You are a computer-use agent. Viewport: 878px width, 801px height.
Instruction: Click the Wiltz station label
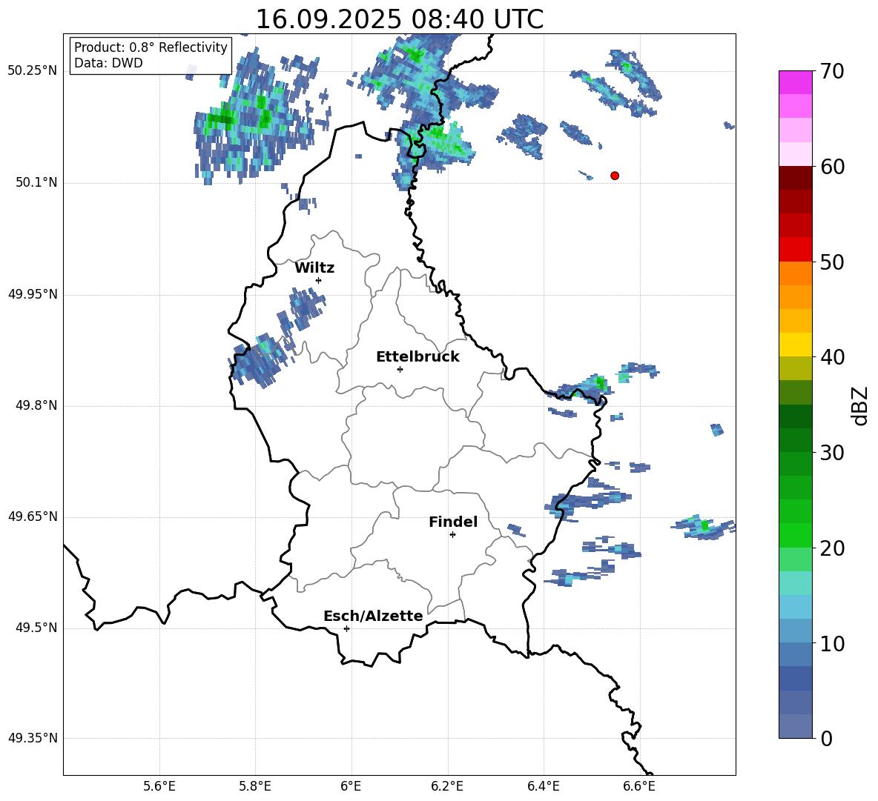314,268
